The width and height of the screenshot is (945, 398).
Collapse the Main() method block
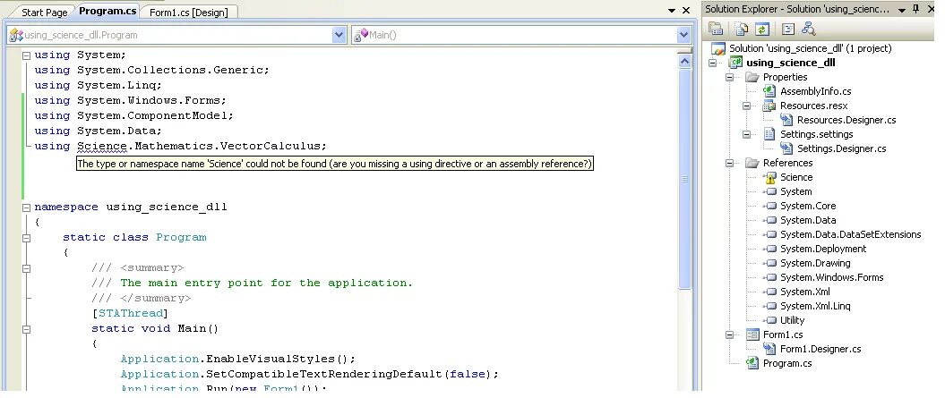point(27,329)
